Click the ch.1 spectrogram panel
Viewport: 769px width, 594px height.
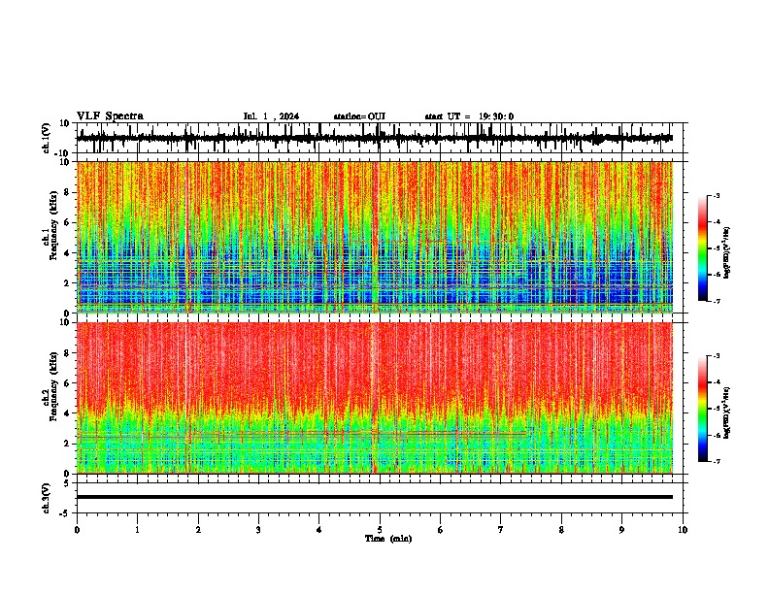pyautogui.click(x=375, y=237)
